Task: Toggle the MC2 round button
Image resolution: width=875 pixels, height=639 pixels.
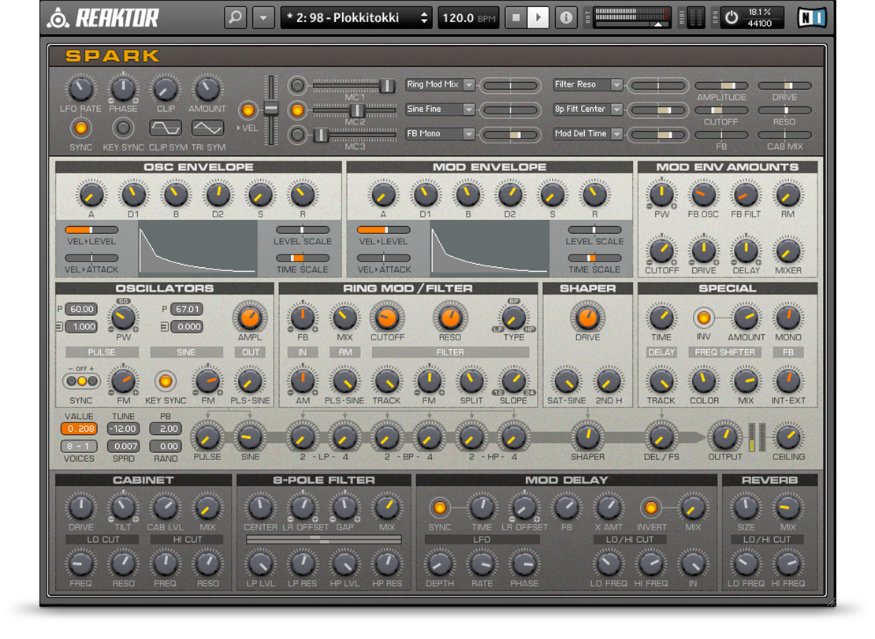Action: point(298,110)
